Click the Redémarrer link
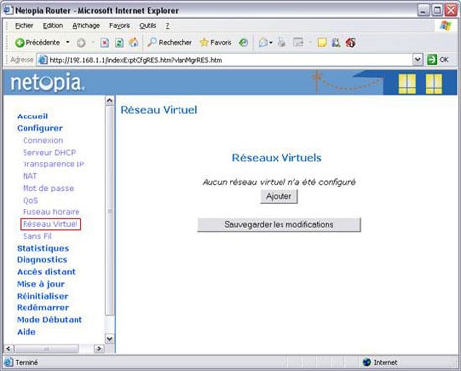The width and height of the screenshot is (461, 371). coord(42,307)
